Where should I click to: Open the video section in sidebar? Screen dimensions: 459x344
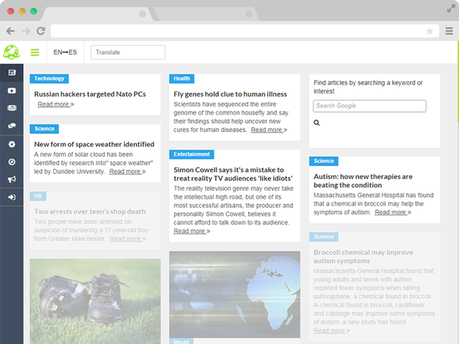[11, 90]
